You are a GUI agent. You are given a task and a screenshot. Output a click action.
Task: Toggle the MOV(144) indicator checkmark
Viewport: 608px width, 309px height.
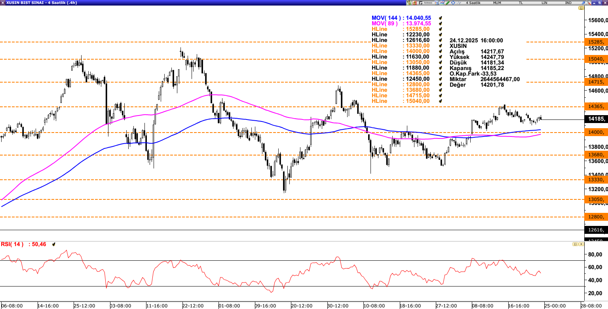pyautogui.click(x=440, y=18)
